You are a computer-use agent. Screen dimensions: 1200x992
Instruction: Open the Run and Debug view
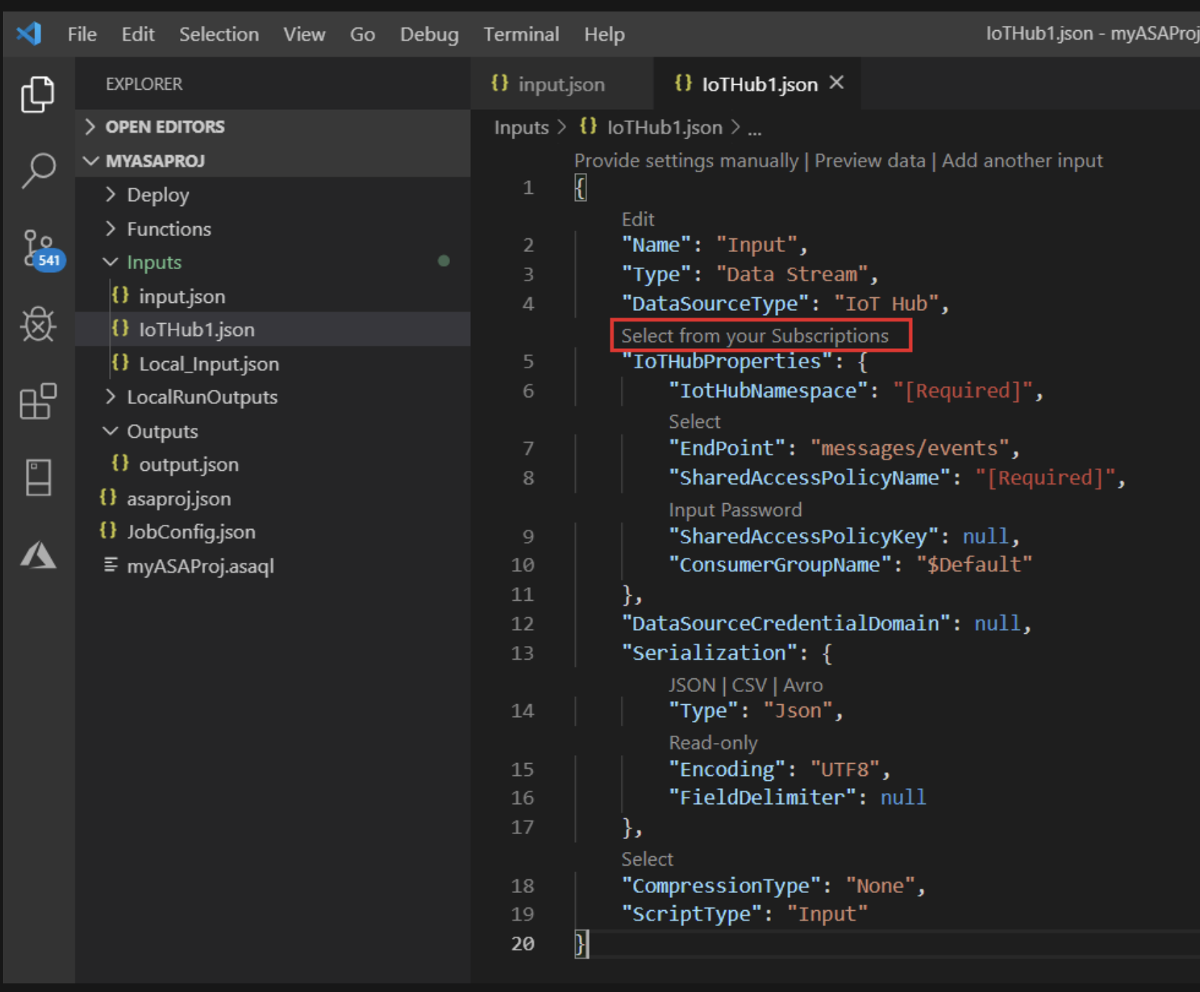[37, 325]
